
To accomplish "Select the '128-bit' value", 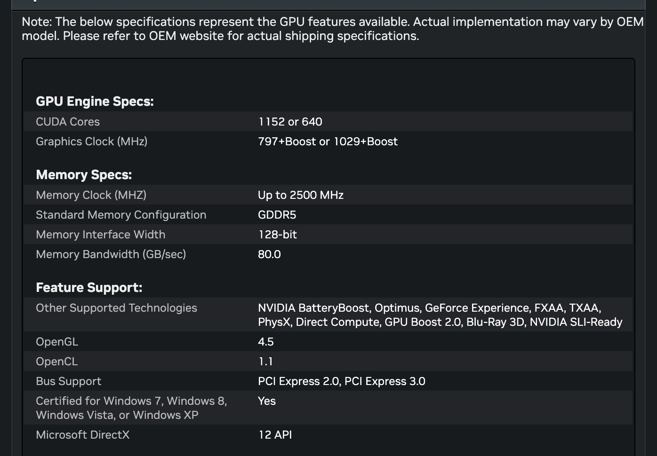I will (x=277, y=235).
